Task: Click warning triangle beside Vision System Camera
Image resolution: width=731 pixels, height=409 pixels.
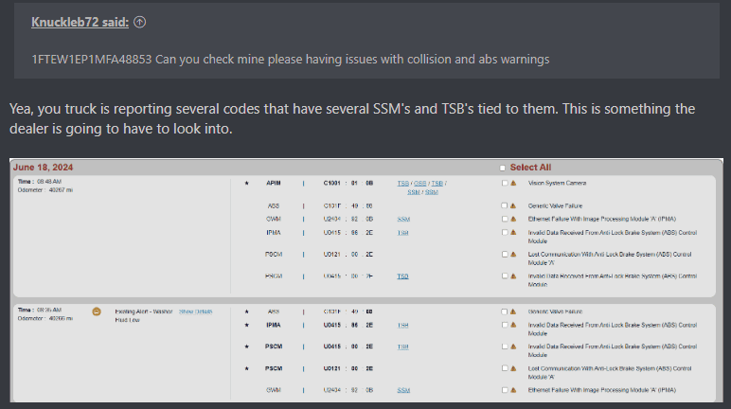Action: pos(513,182)
